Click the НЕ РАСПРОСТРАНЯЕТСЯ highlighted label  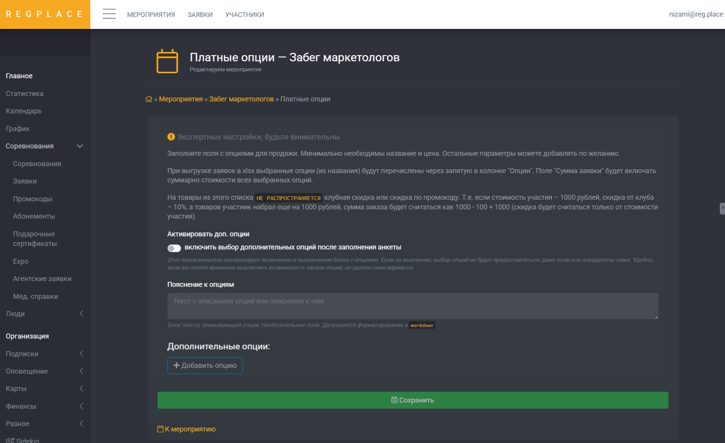pyautogui.click(x=289, y=198)
